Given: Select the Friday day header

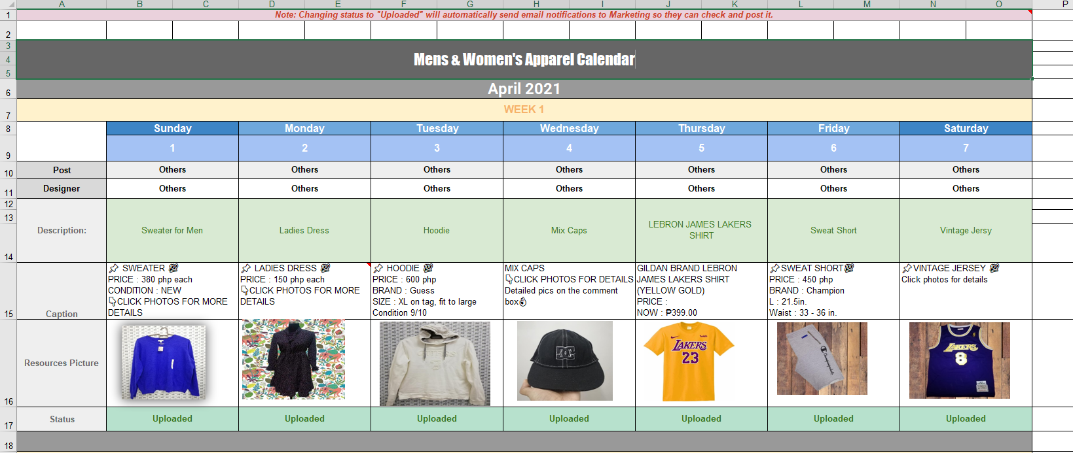Looking at the screenshot, I should tap(834, 128).
